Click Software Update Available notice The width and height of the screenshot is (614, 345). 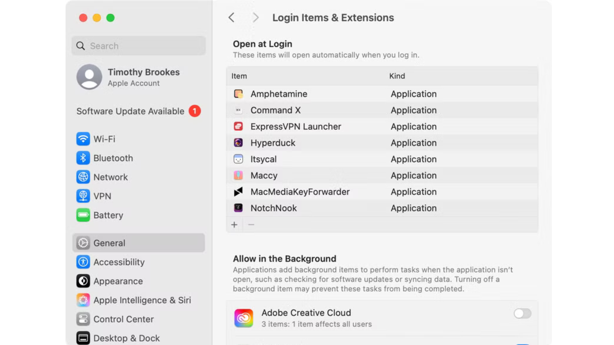(x=130, y=111)
